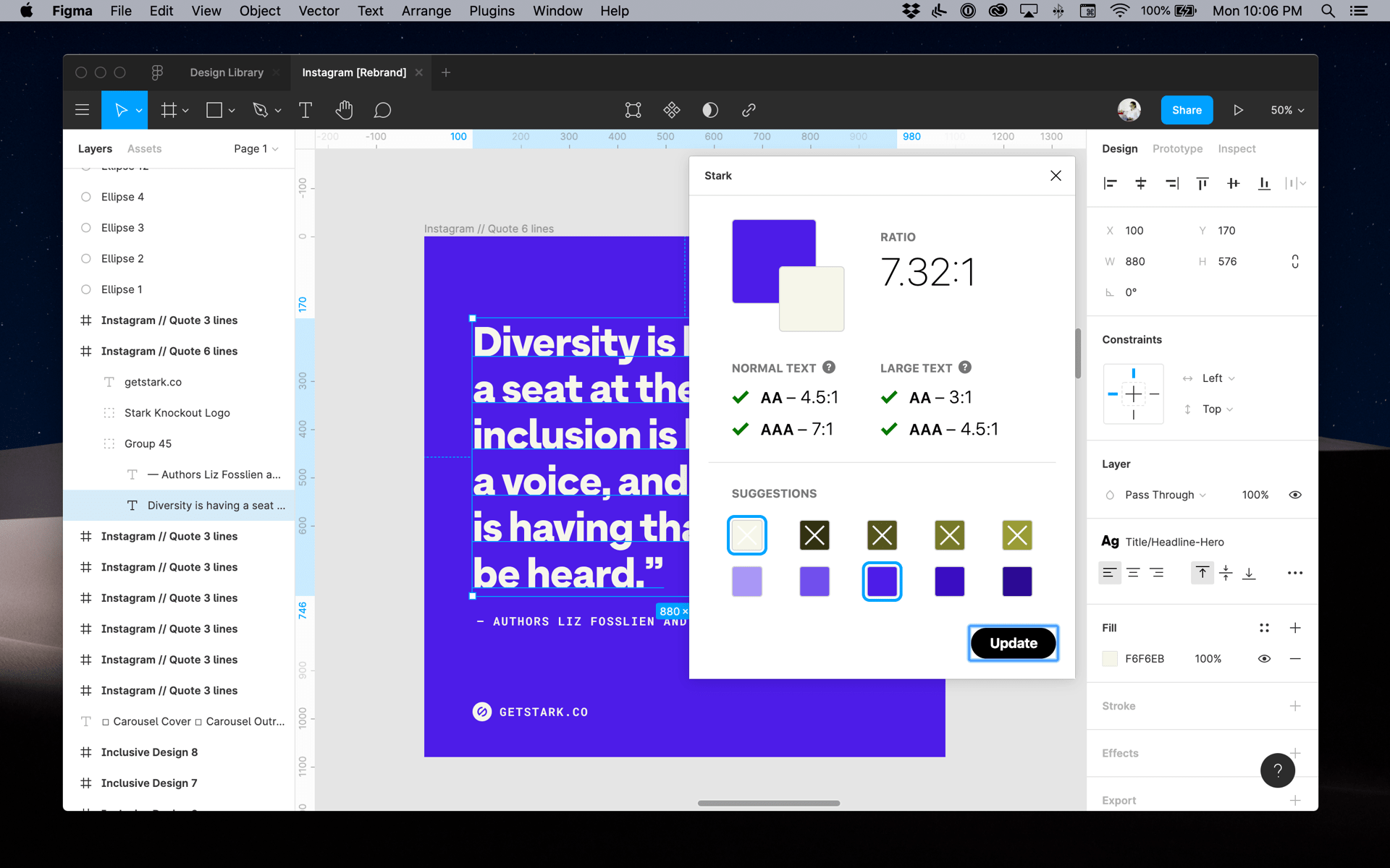The width and height of the screenshot is (1390, 868).
Task: Switch to the Inspect tab
Action: click(x=1238, y=147)
